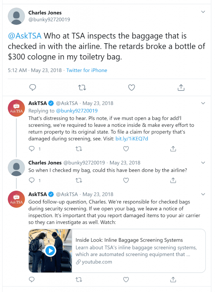
Task: Reply to AskTSA's 'Good follow-up question' tweet
Action: click(x=32, y=279)
